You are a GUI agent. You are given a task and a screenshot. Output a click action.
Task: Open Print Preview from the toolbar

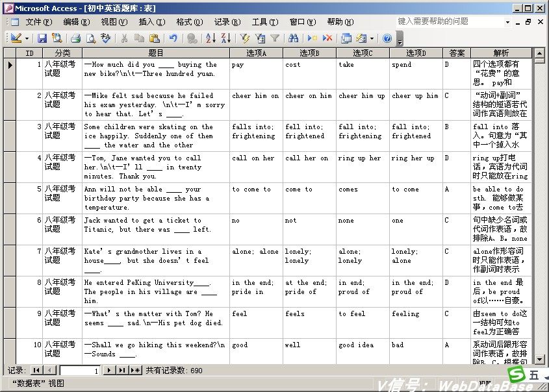click(91, 38)
